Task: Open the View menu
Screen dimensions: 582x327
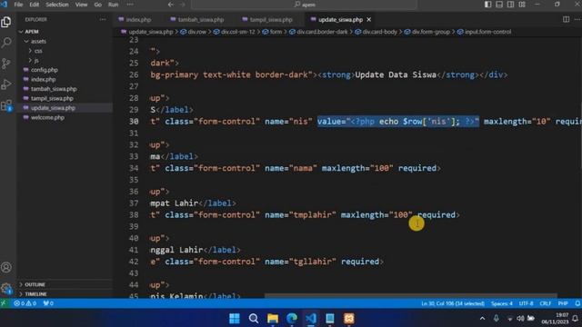Action: 81,5
